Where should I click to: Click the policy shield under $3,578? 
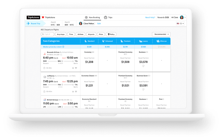[x=143, y=66]
